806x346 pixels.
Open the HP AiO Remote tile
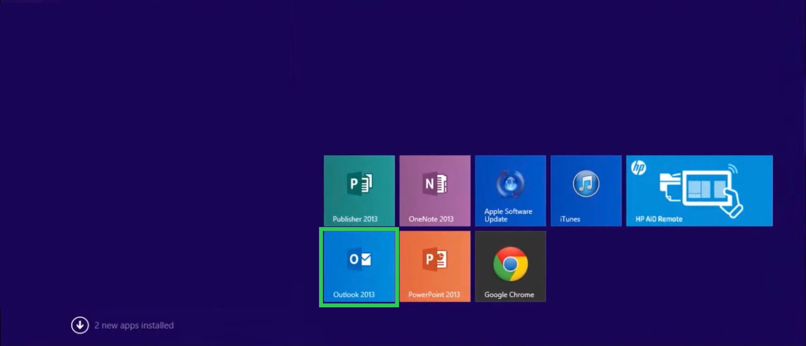click(699, 191)
